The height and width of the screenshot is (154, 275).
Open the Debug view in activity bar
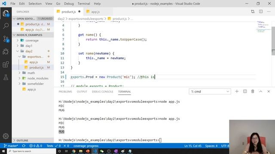click(6, 52)
